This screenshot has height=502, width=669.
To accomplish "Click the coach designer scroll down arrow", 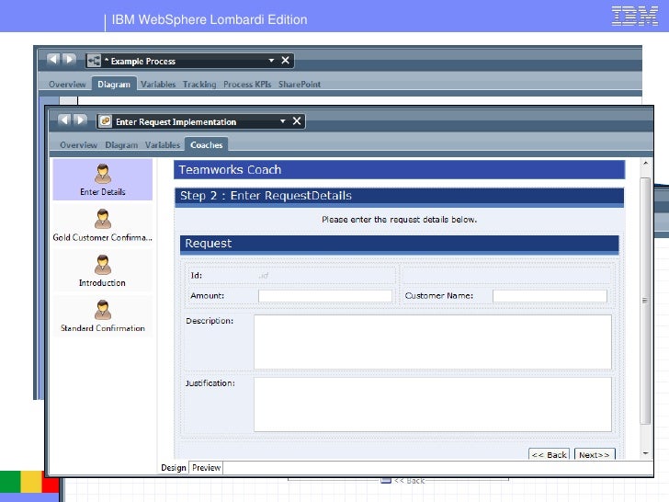I will [645, 453].
